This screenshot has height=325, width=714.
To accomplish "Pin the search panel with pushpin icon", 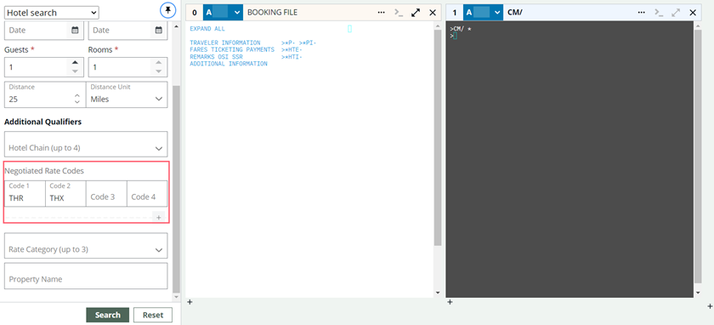I will 168,10.
